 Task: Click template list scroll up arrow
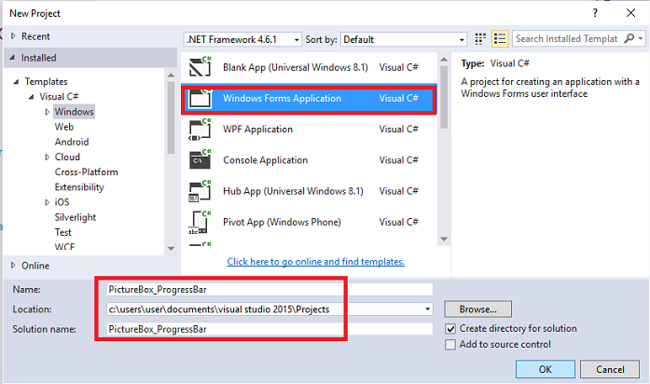(x=444, y=60)
